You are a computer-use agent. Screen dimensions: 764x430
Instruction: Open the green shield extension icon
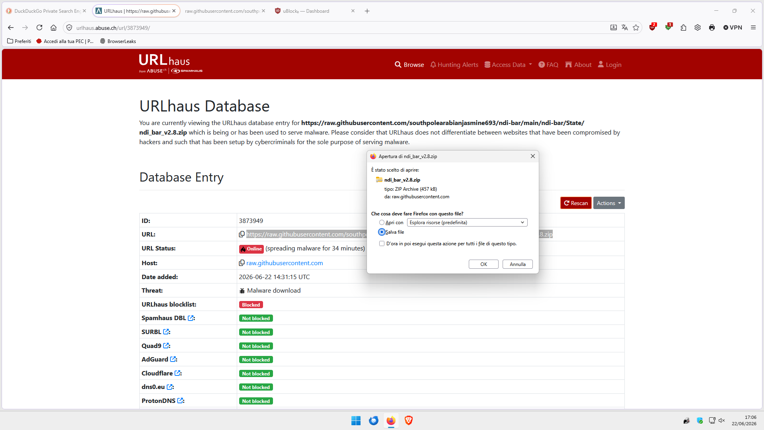coord(668,27)
